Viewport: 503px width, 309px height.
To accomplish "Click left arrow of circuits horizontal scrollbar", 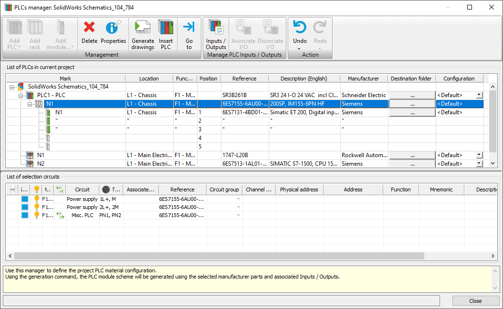I will (x=10, y=256).
